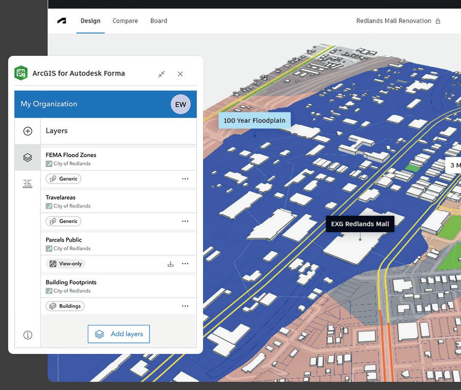461x390 pixels.
Task: Select the Building Footprints layer
Action: (x=71, y=282)
